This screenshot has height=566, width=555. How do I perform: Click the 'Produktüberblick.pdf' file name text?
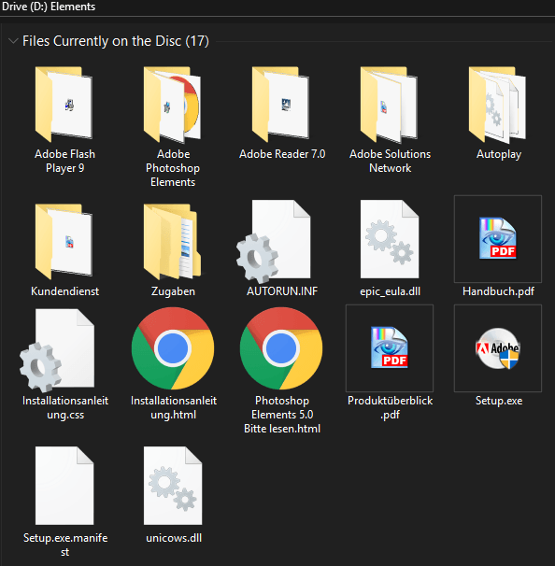point(390,407)
